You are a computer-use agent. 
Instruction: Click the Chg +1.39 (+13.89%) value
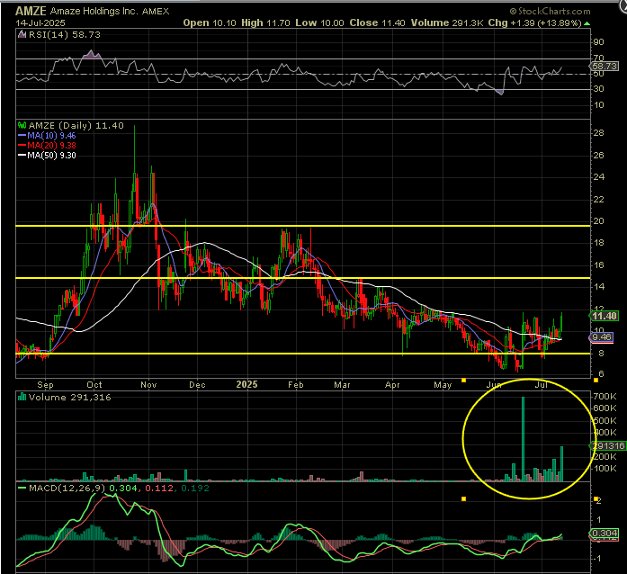[x=534, y=22]
